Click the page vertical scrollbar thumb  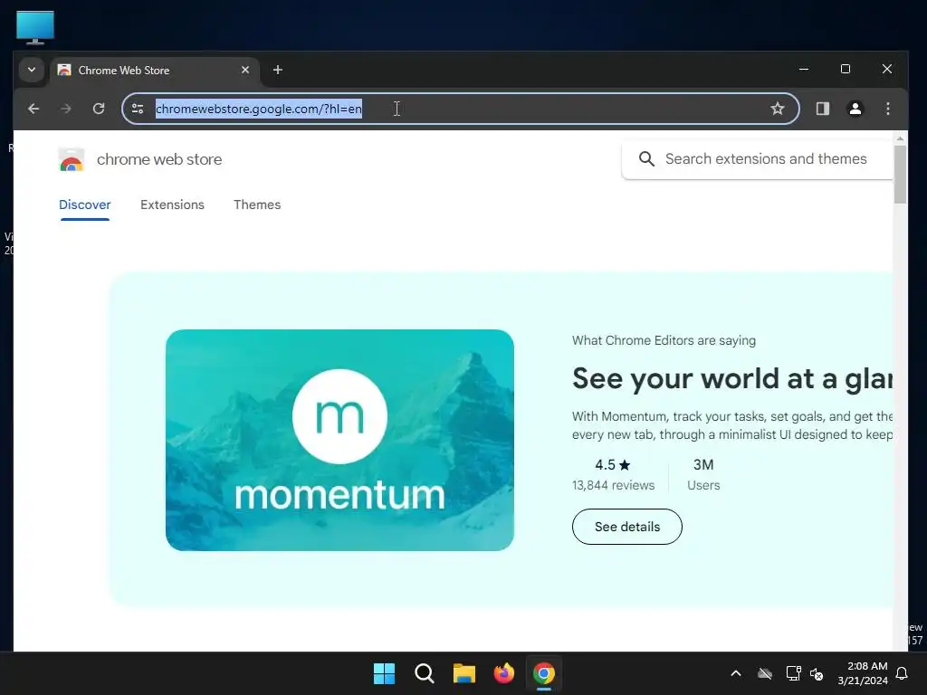[900, 175]
